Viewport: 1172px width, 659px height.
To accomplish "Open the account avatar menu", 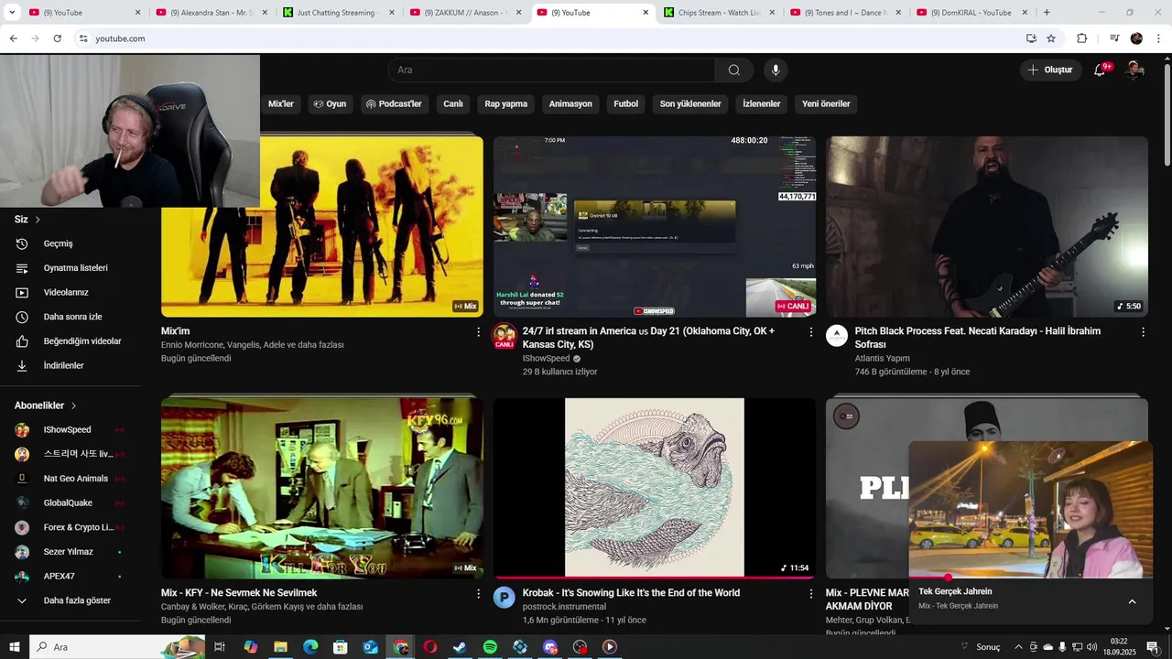I will (1134, 70).
